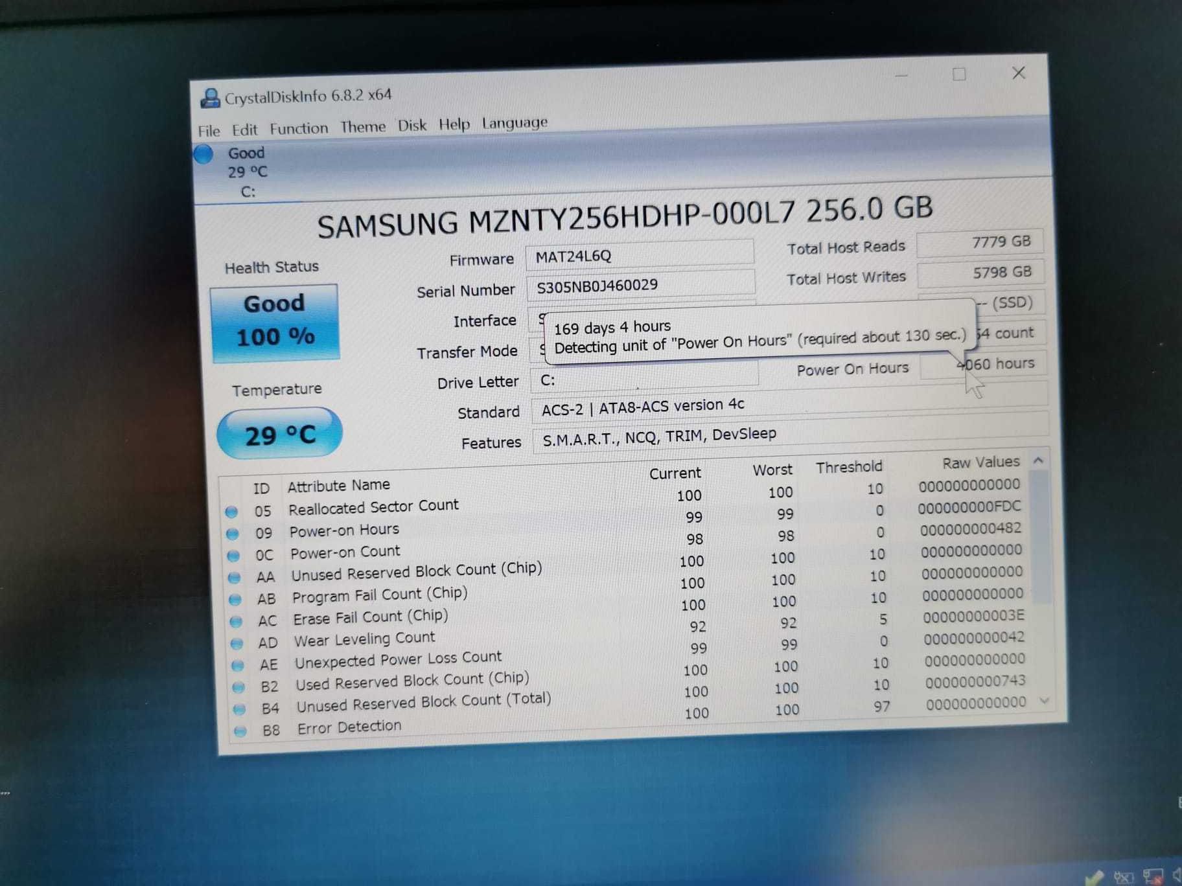Click the blue status dot for Reallocated Sector Count
The width and height of the screenshot is (1182, 886).
click(231, 512)
